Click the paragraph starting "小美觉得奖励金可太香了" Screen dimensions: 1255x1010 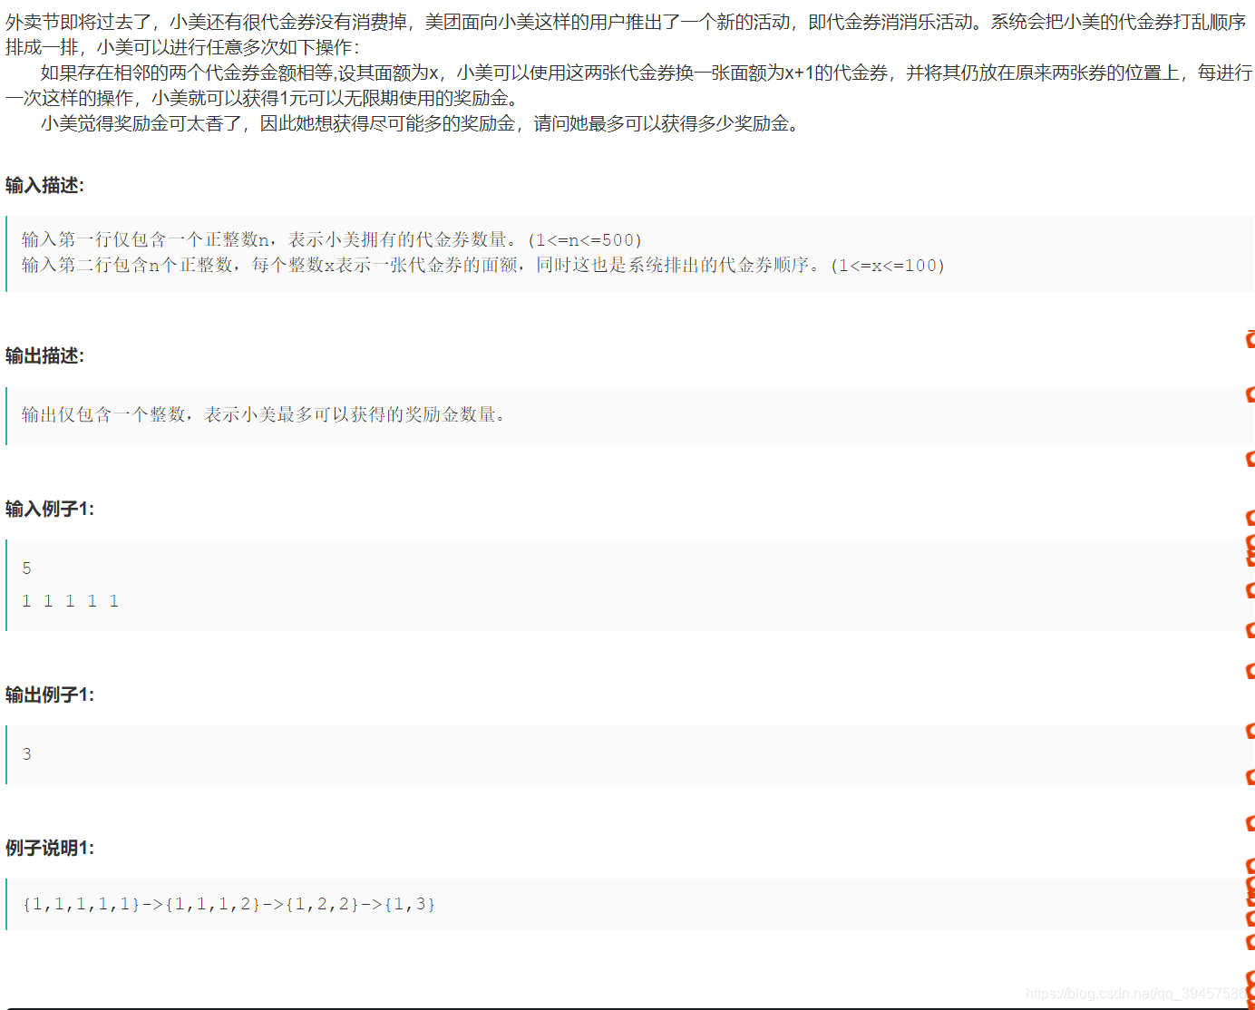[420, 123]
